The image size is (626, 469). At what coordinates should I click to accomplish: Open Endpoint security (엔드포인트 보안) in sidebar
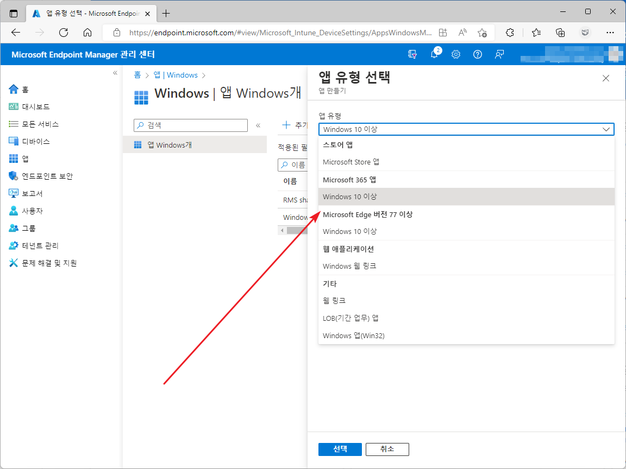point(41,176)
